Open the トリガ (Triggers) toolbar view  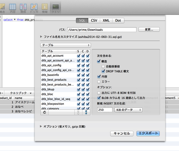[x=34, y=8]
